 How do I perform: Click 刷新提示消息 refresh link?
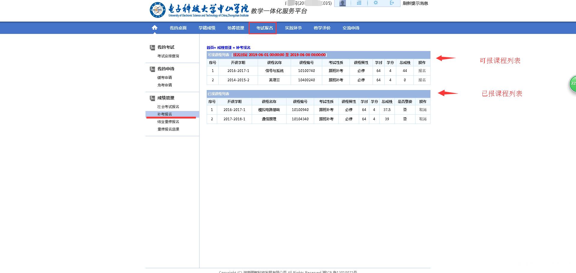[x=415, y=3]
